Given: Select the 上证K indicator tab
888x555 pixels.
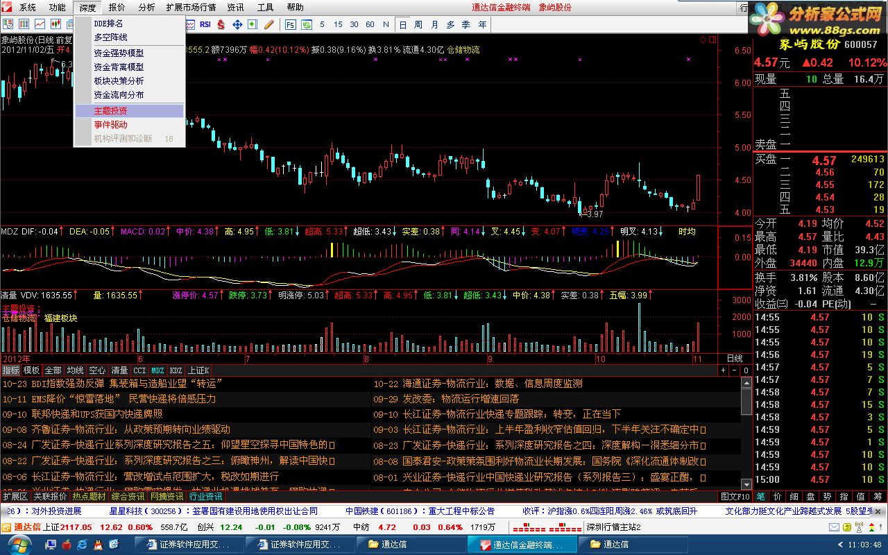Looking at the screenshot, I should (198, 370).
